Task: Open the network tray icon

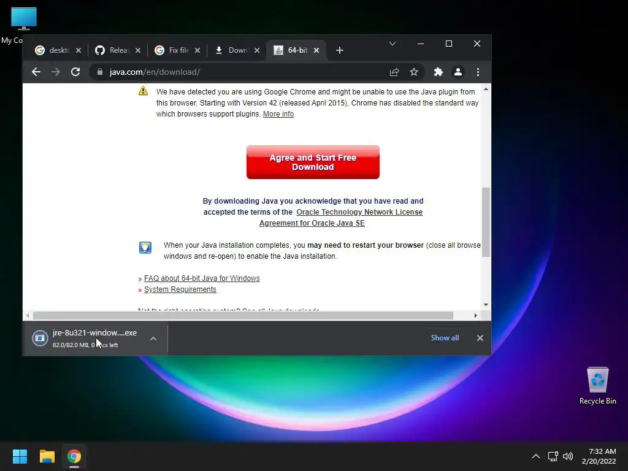Action: pos(553,456)
